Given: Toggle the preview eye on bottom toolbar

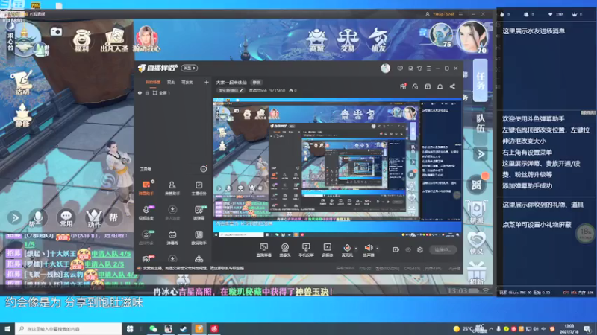Looking at the screenshot, I should pyautogui.click(x=408, y=249).
